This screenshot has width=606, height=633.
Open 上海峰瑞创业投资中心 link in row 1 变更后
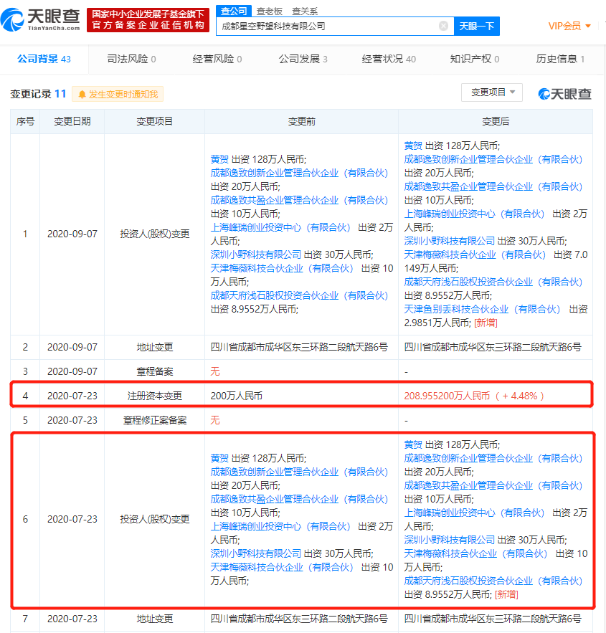point(474,214)
